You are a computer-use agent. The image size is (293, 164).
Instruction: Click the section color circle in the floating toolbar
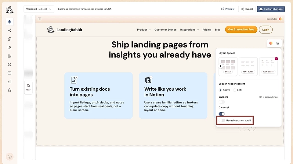pyautogui.click(x=271, y=43)
